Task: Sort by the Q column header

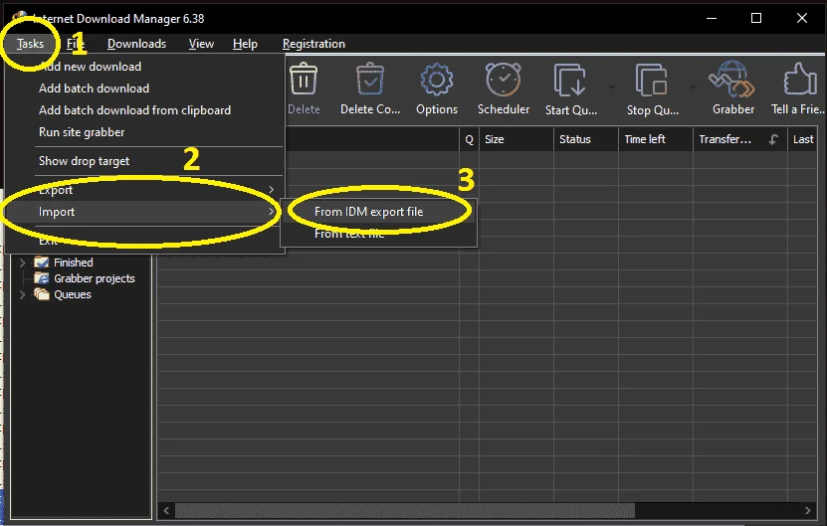Action: [469, 139]
